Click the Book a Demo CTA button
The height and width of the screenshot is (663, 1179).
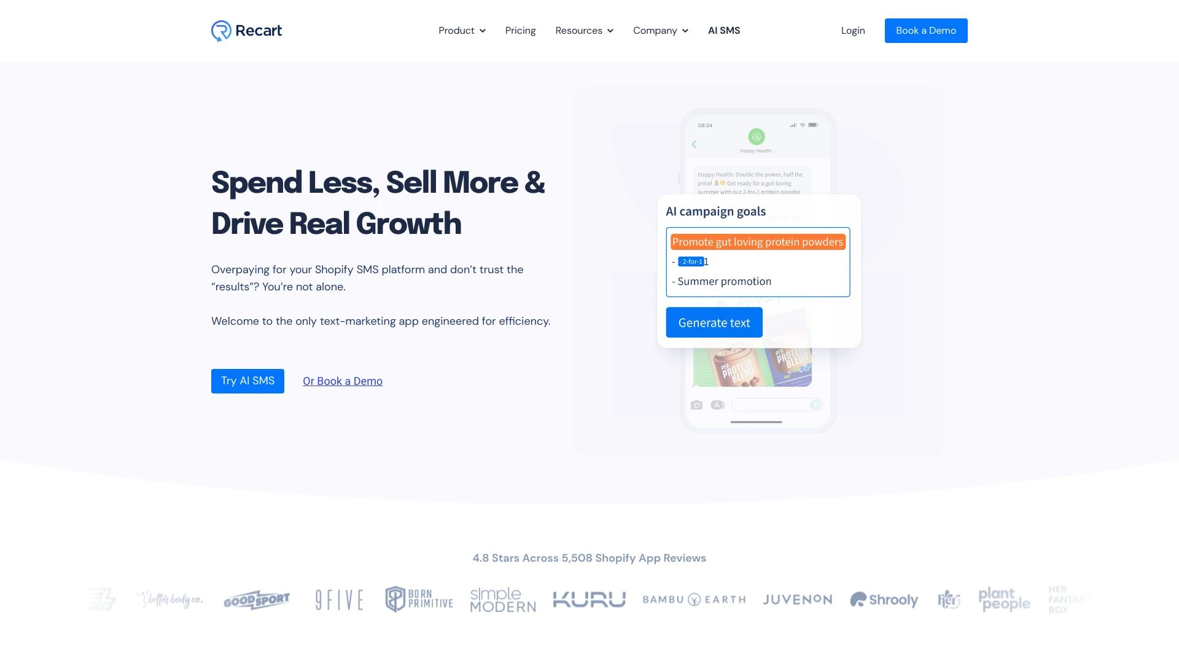click(925, 30)
